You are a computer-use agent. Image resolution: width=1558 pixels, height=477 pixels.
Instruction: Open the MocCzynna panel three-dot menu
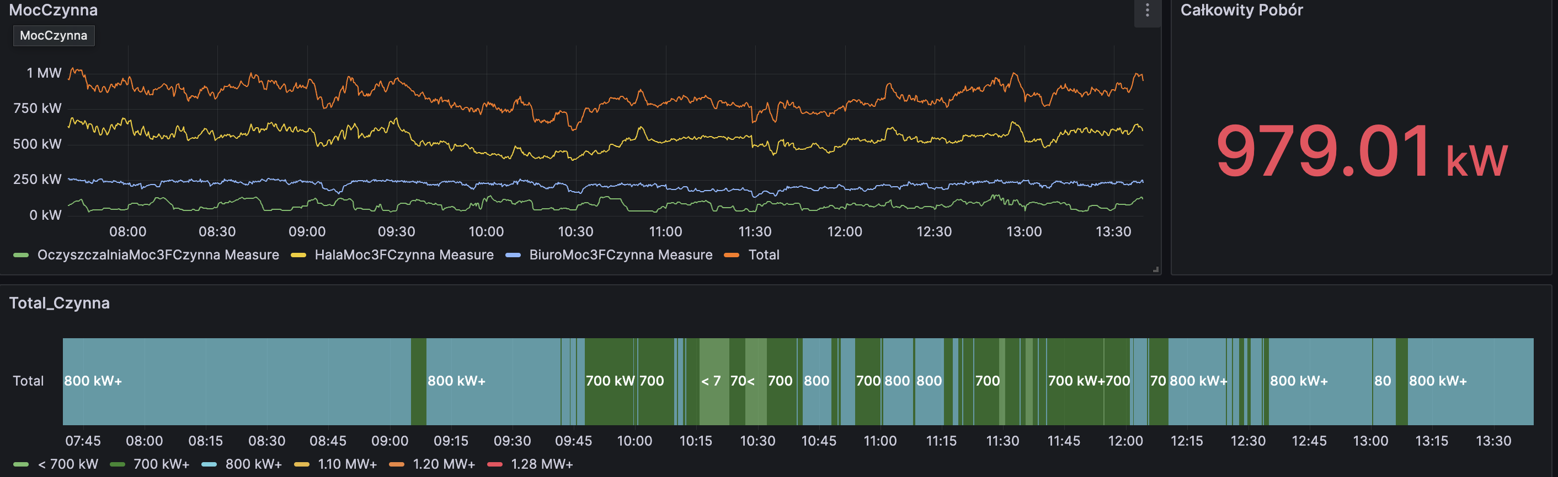click(x=1147, y=10)
